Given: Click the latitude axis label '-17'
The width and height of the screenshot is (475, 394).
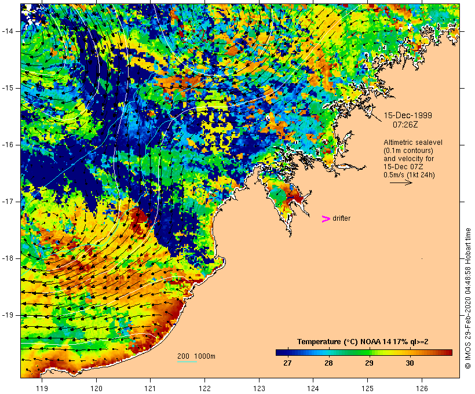Looking at the screenshot, I should 8,202.
